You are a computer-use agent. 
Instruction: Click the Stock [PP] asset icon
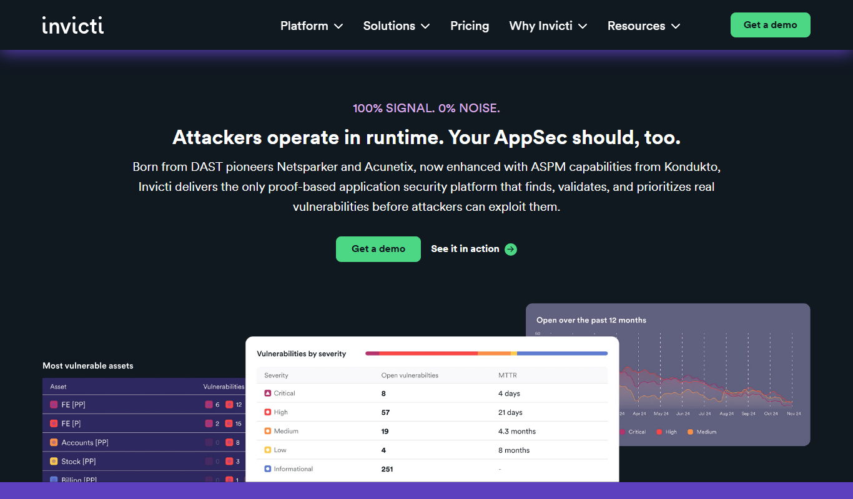pos(54,461)
